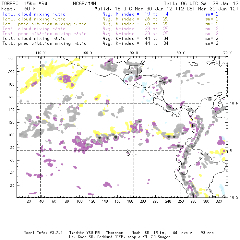Select the purple 'Total cloud mixing ratio' legend entry
This screenshot has width=240, height=240.
tap(34, 29)
